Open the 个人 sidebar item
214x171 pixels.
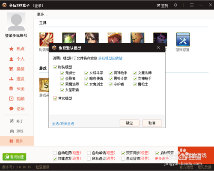pyautogui.click(x=17, y=59)
